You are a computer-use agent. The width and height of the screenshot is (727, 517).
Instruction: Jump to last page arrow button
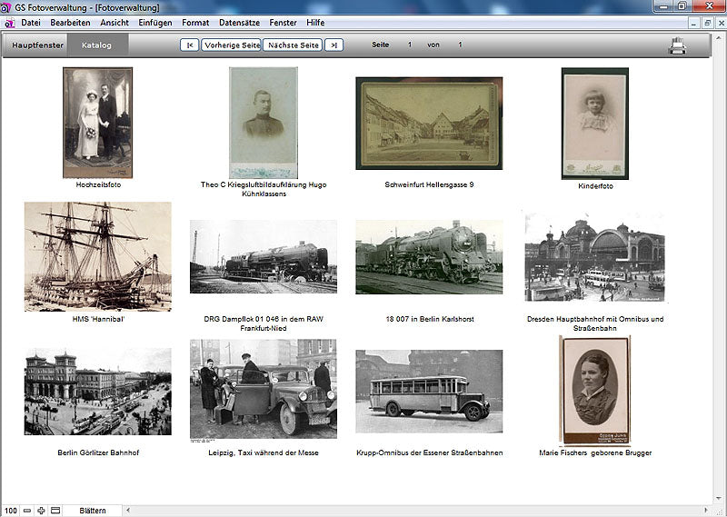[x=334, y=45]
